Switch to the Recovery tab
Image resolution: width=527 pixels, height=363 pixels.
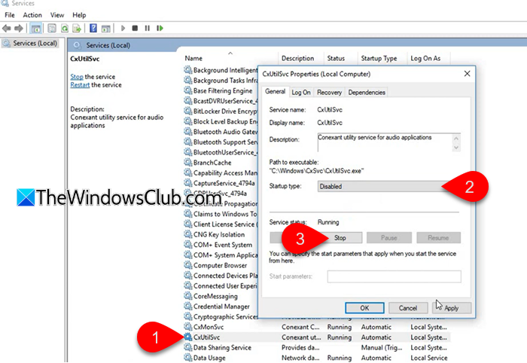point(329,93)
